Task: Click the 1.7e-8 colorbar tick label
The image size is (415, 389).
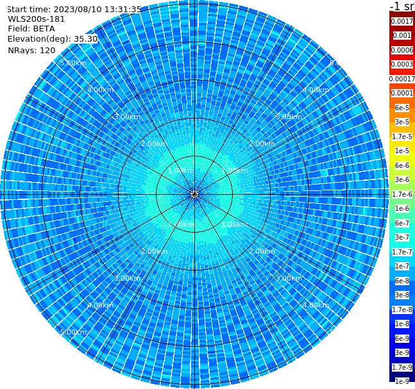Action: coord(402,310)
